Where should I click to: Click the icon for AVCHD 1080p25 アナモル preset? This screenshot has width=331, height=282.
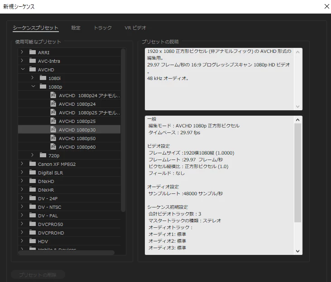[53, 113]
